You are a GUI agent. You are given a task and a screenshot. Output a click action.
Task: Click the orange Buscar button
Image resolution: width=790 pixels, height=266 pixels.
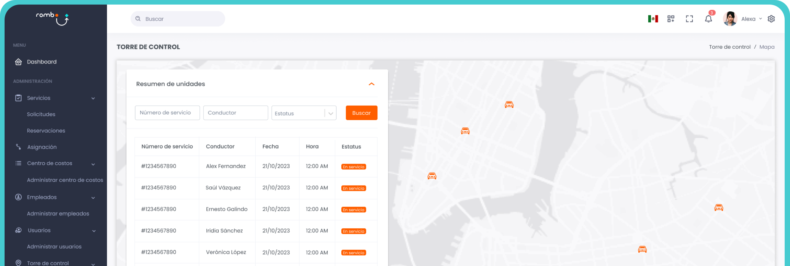click(361, 113)
